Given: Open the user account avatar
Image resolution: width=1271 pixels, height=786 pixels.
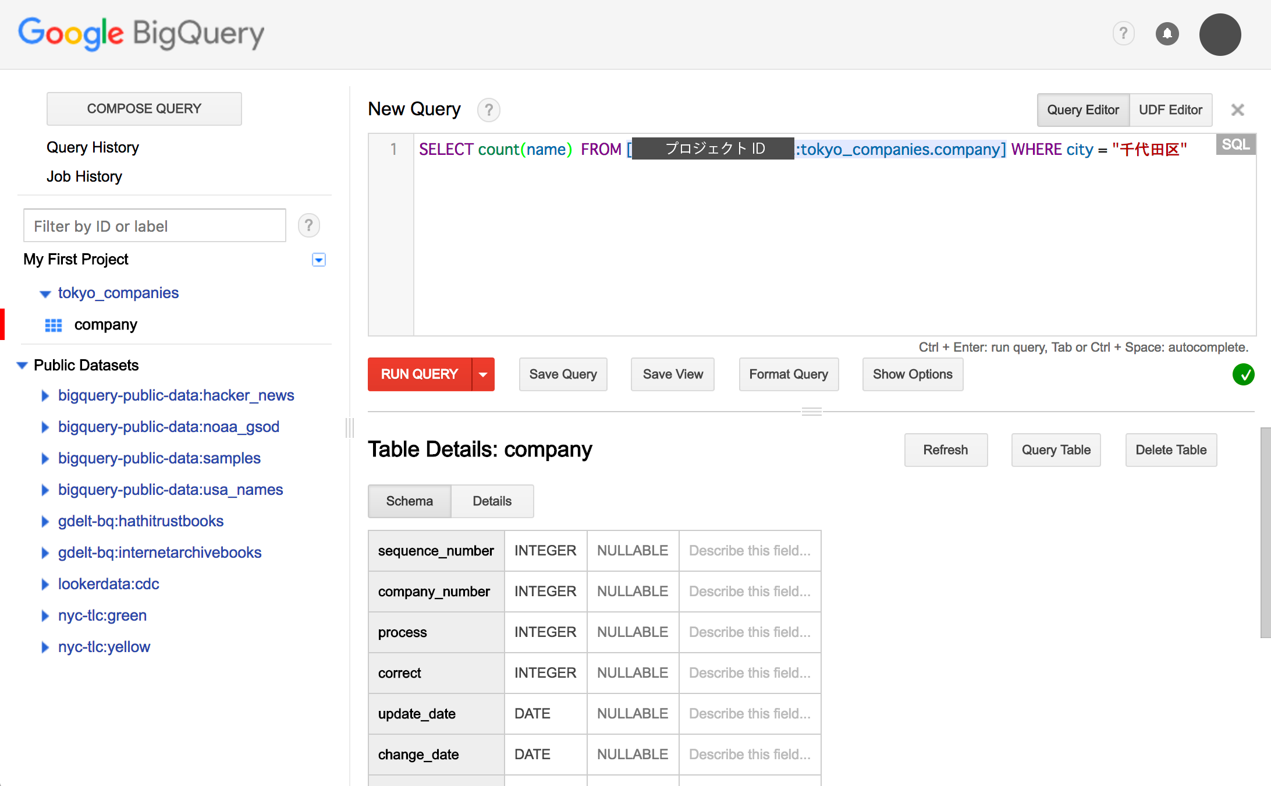Looking at the screenshot, I should [1220, 34].
